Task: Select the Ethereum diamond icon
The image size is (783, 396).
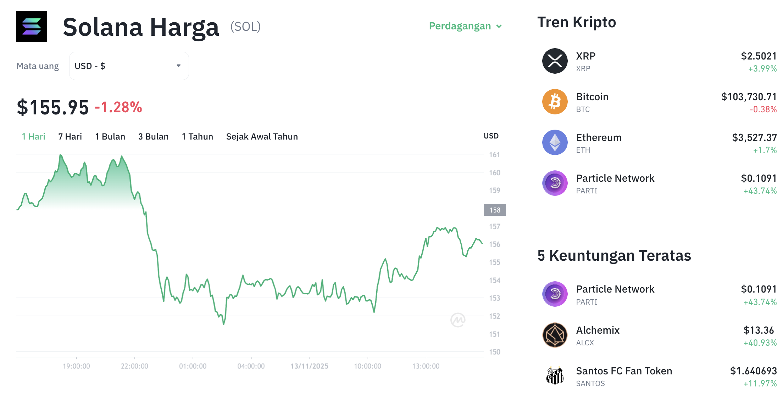Action: [x=555, y=142]
